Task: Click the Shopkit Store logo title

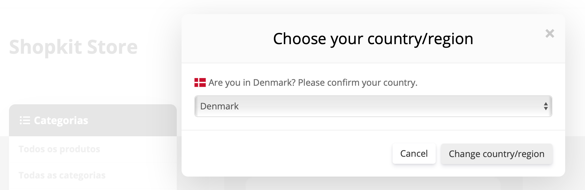Action: (x=73, y=47)
